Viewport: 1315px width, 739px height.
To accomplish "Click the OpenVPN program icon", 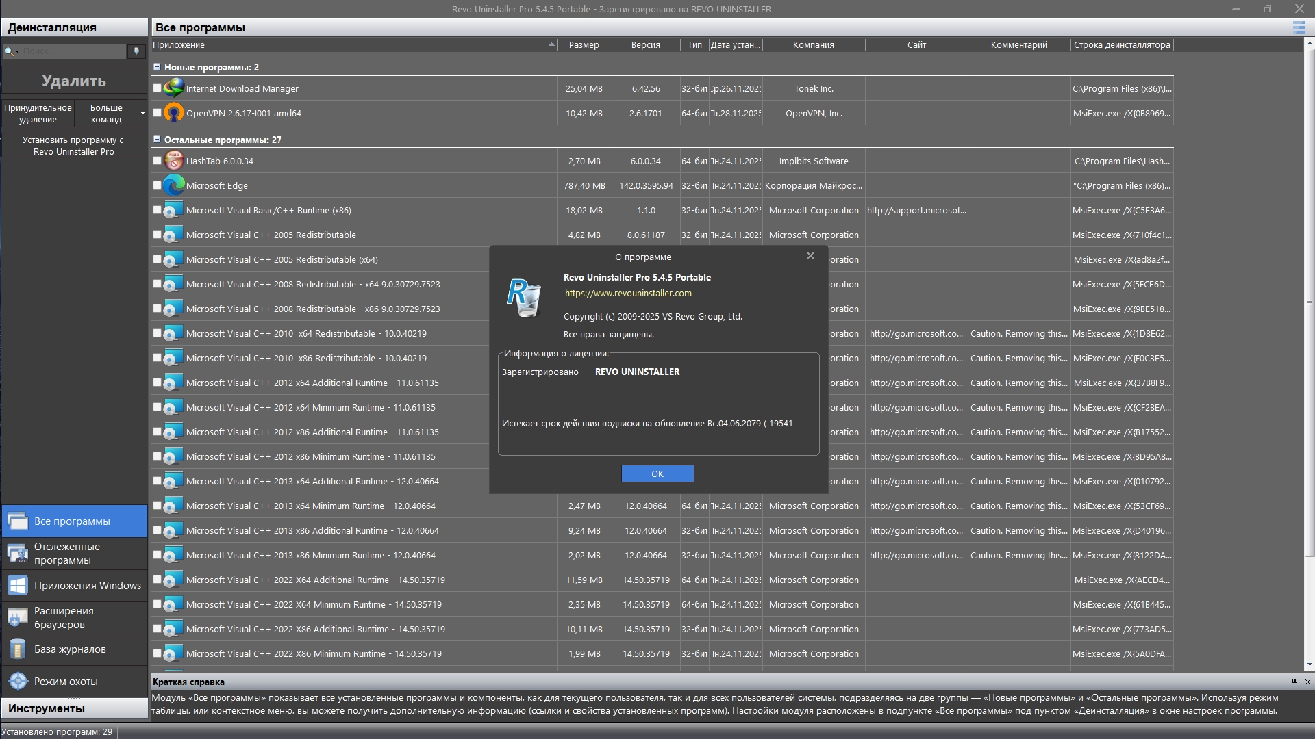I will (x=174, y=113).
